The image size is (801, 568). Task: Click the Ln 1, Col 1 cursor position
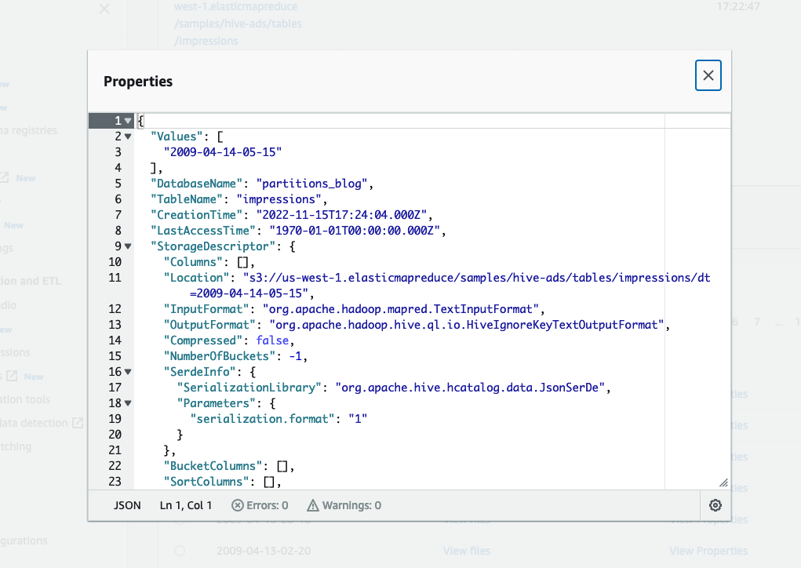click(185, 505)
